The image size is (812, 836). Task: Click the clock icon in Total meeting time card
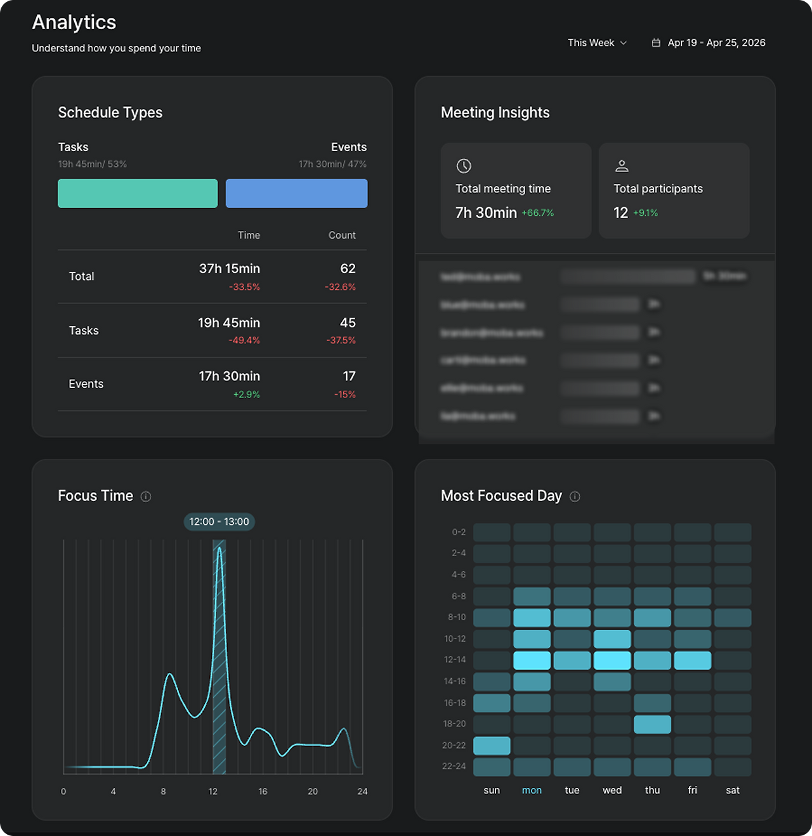[x=464, y=166]
